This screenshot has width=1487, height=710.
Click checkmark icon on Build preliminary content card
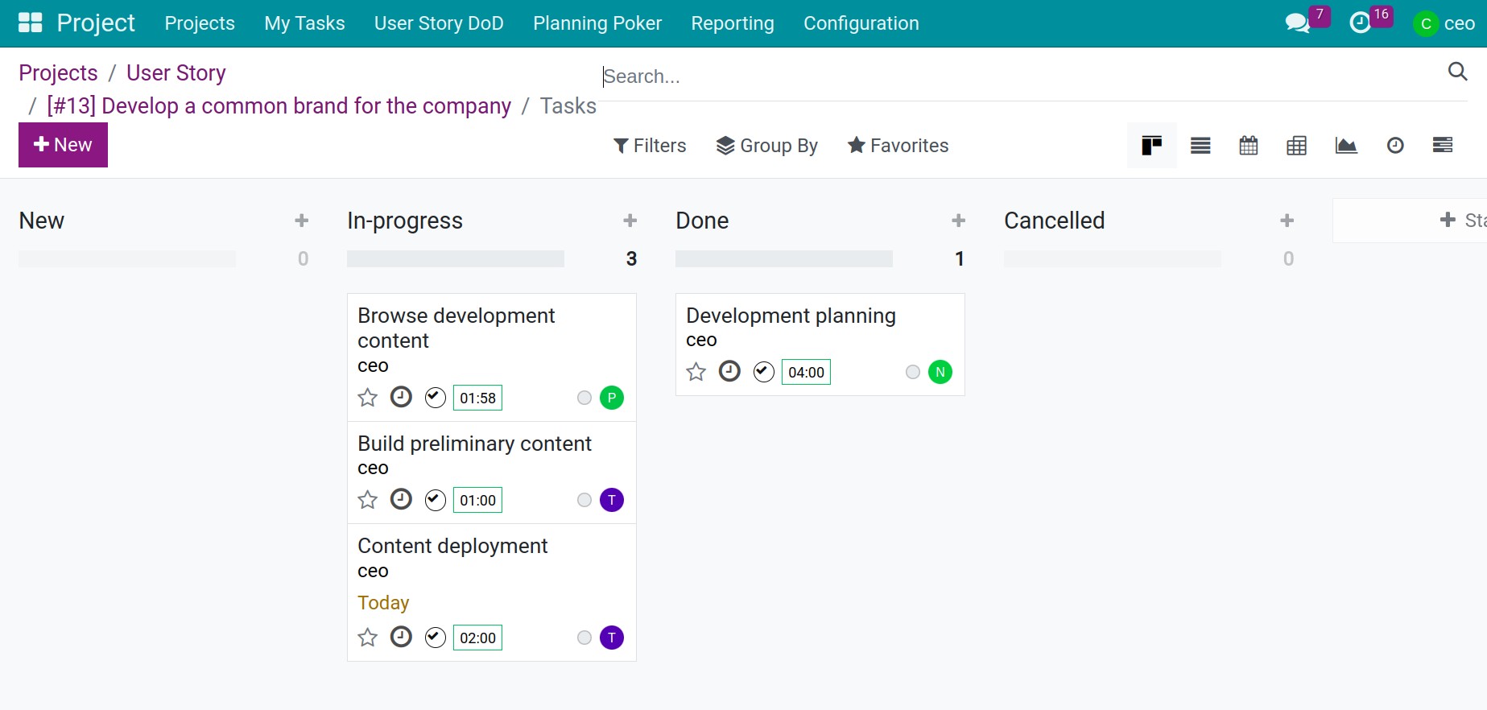(436, 500)
